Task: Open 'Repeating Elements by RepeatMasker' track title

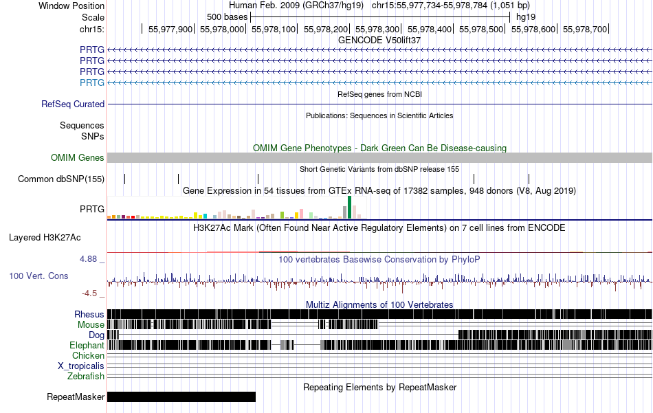Action: tap(379, 388)
